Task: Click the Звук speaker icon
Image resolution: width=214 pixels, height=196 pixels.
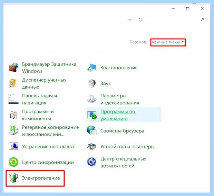Action: click(x=92, y=83)
